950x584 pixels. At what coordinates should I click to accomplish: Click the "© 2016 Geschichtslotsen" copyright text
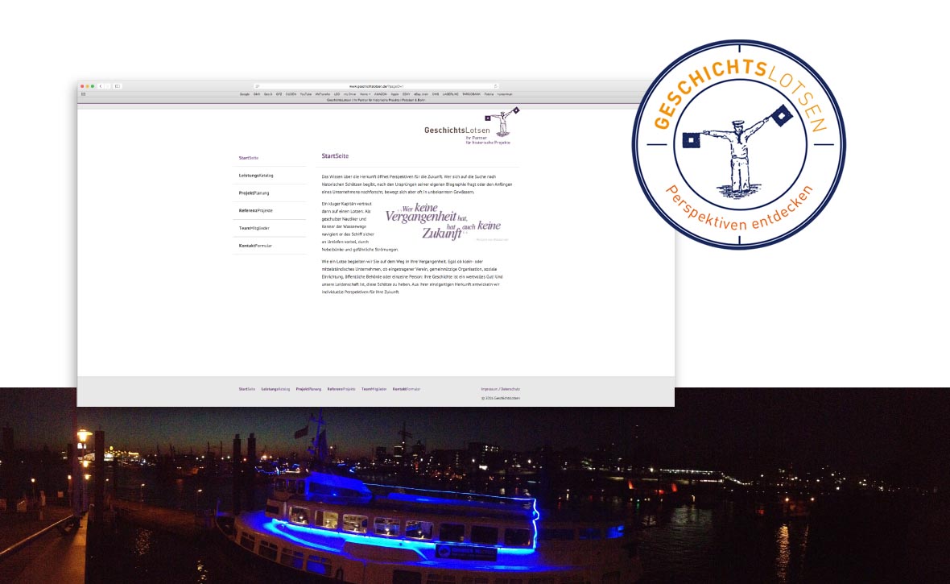(501, 398)
